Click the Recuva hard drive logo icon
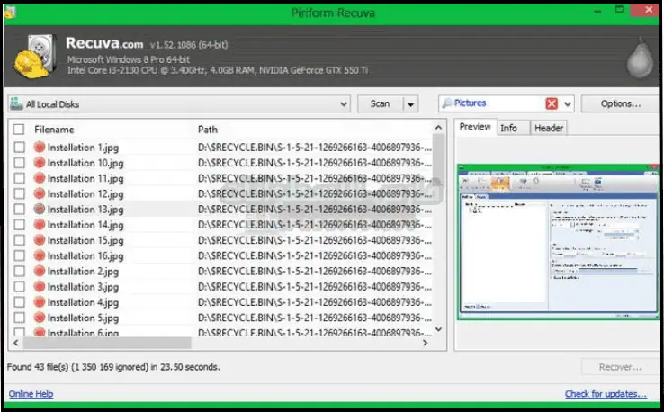This screenshot has height=412, width=664. pyautogui.click(x=34, y=56)
